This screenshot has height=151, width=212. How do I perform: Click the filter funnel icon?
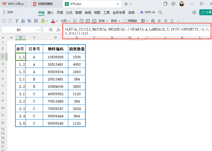[x=17, y=21]
